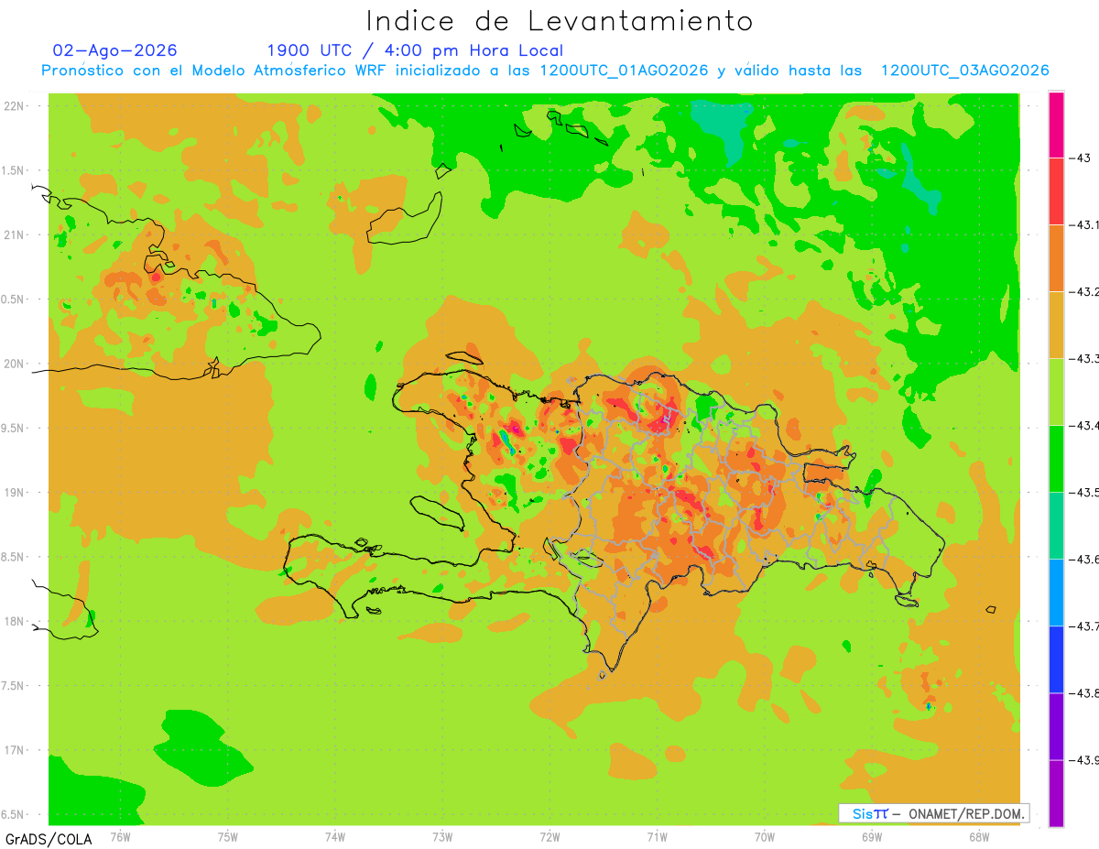Click the '22N' latitude label
Image resolution: width=1099 pixels, height=849 pixels.
coord(16,105)
